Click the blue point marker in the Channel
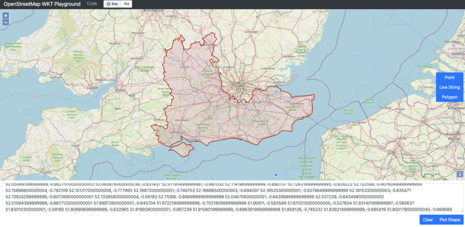Viewport: 465px width, 227px height. [x=276, y=175]
